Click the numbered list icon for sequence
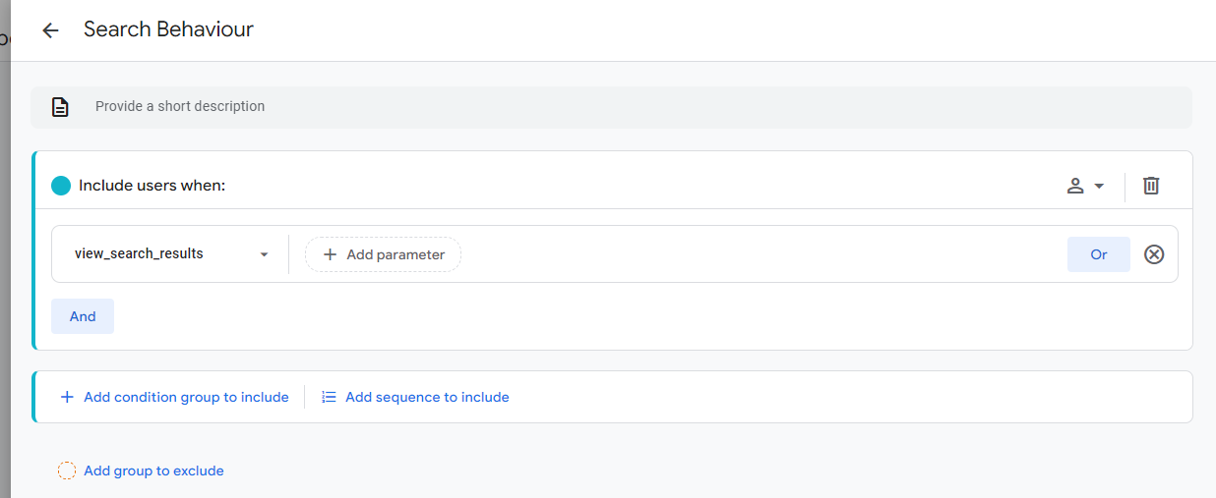This screenshot has width=1216, height=498. tap(330, 397)
